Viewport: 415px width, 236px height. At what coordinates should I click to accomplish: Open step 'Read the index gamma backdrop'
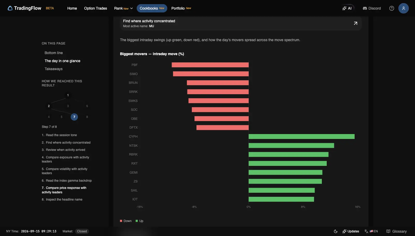click(67, 181)
